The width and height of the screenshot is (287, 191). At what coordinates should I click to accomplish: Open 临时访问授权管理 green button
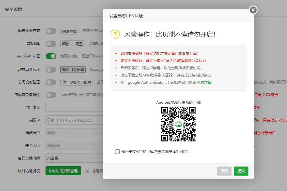pyautogui.click(x=63, y=171)
